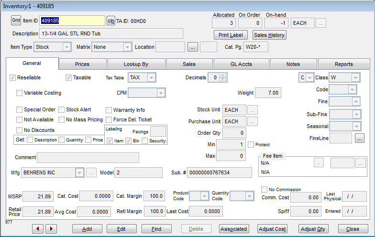Open the Sub-Fine dropdown
This screenshot has width=375, height=237.
pos(356,115)
